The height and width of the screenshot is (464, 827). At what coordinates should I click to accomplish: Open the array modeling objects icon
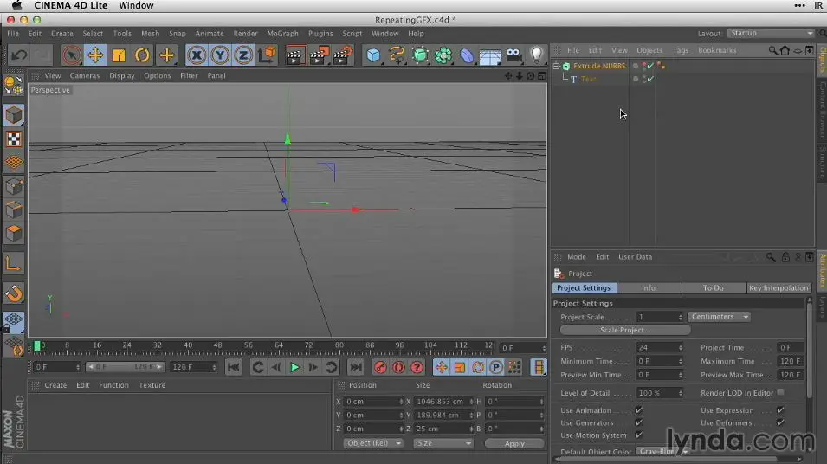click(x=443, y=55)
